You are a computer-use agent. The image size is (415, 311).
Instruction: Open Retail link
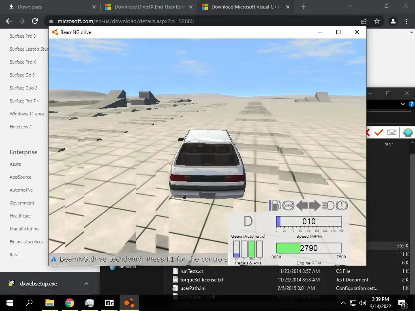(x=15, y=255)
